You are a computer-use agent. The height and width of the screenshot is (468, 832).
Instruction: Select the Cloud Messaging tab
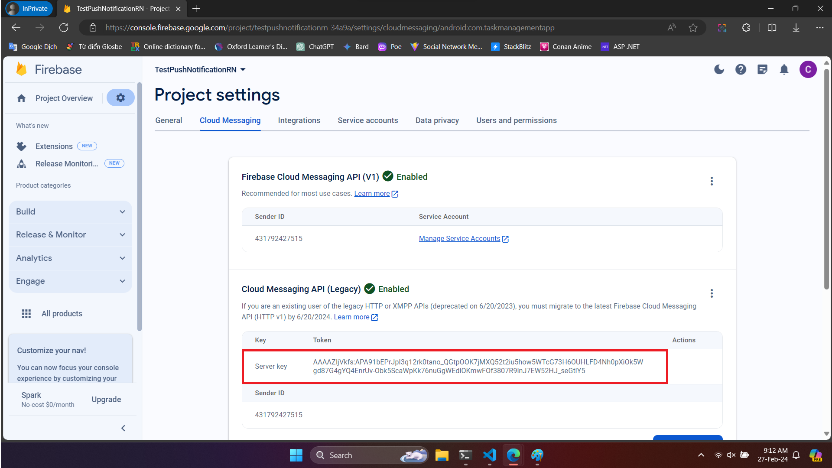(230, 120)
